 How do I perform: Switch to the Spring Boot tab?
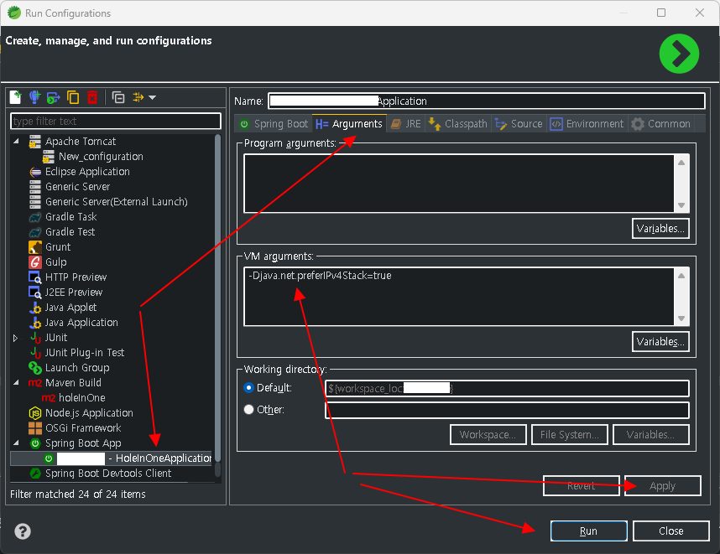click(x=274, y=124)
